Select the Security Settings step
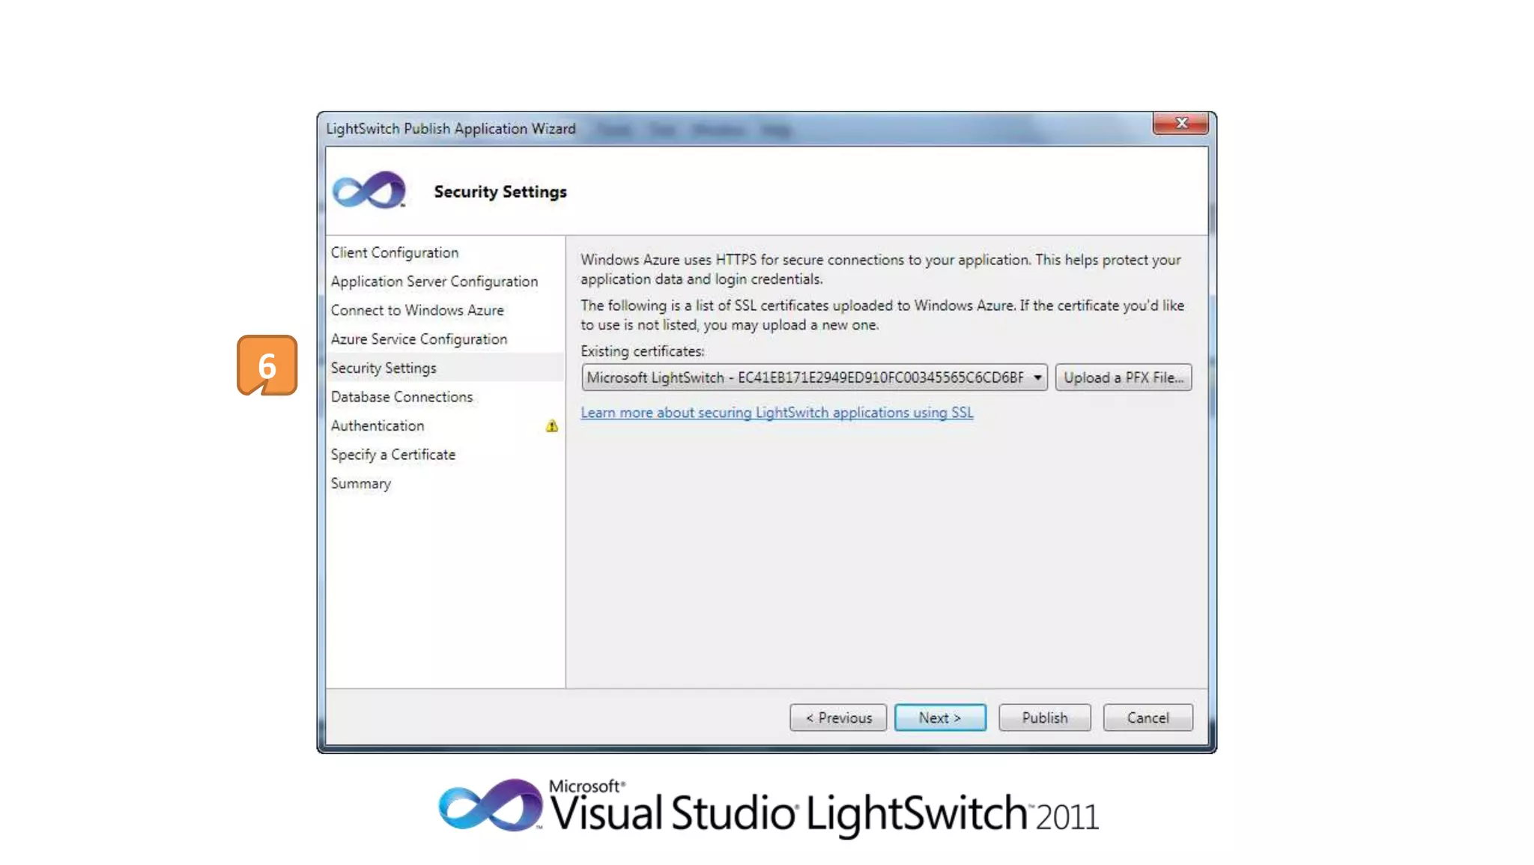The image size is (1534, 865). [x=383, y=368]
